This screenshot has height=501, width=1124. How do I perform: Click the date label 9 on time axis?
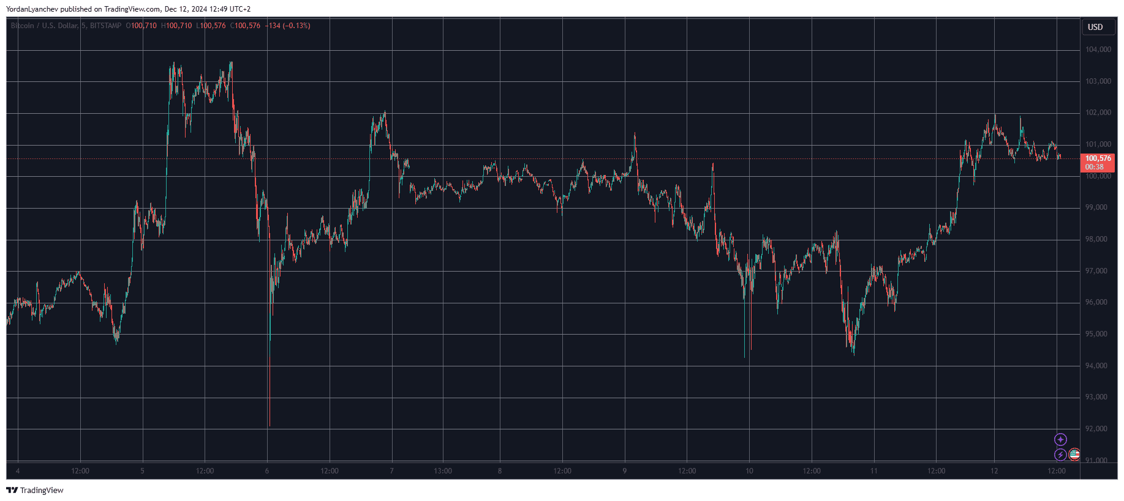click(625, 471)
